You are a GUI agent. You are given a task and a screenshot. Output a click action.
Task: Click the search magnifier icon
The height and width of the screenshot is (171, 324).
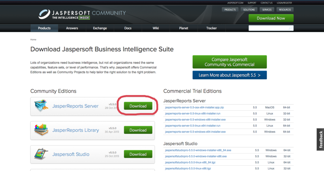point(290,28)
